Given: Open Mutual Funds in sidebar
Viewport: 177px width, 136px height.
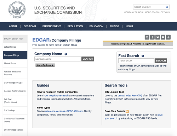Looking at the screenshot, I should [15, 63].
